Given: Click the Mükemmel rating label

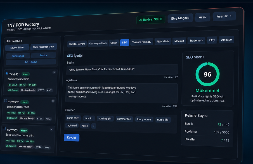Looking at the screenshot, I should (207, 90).
